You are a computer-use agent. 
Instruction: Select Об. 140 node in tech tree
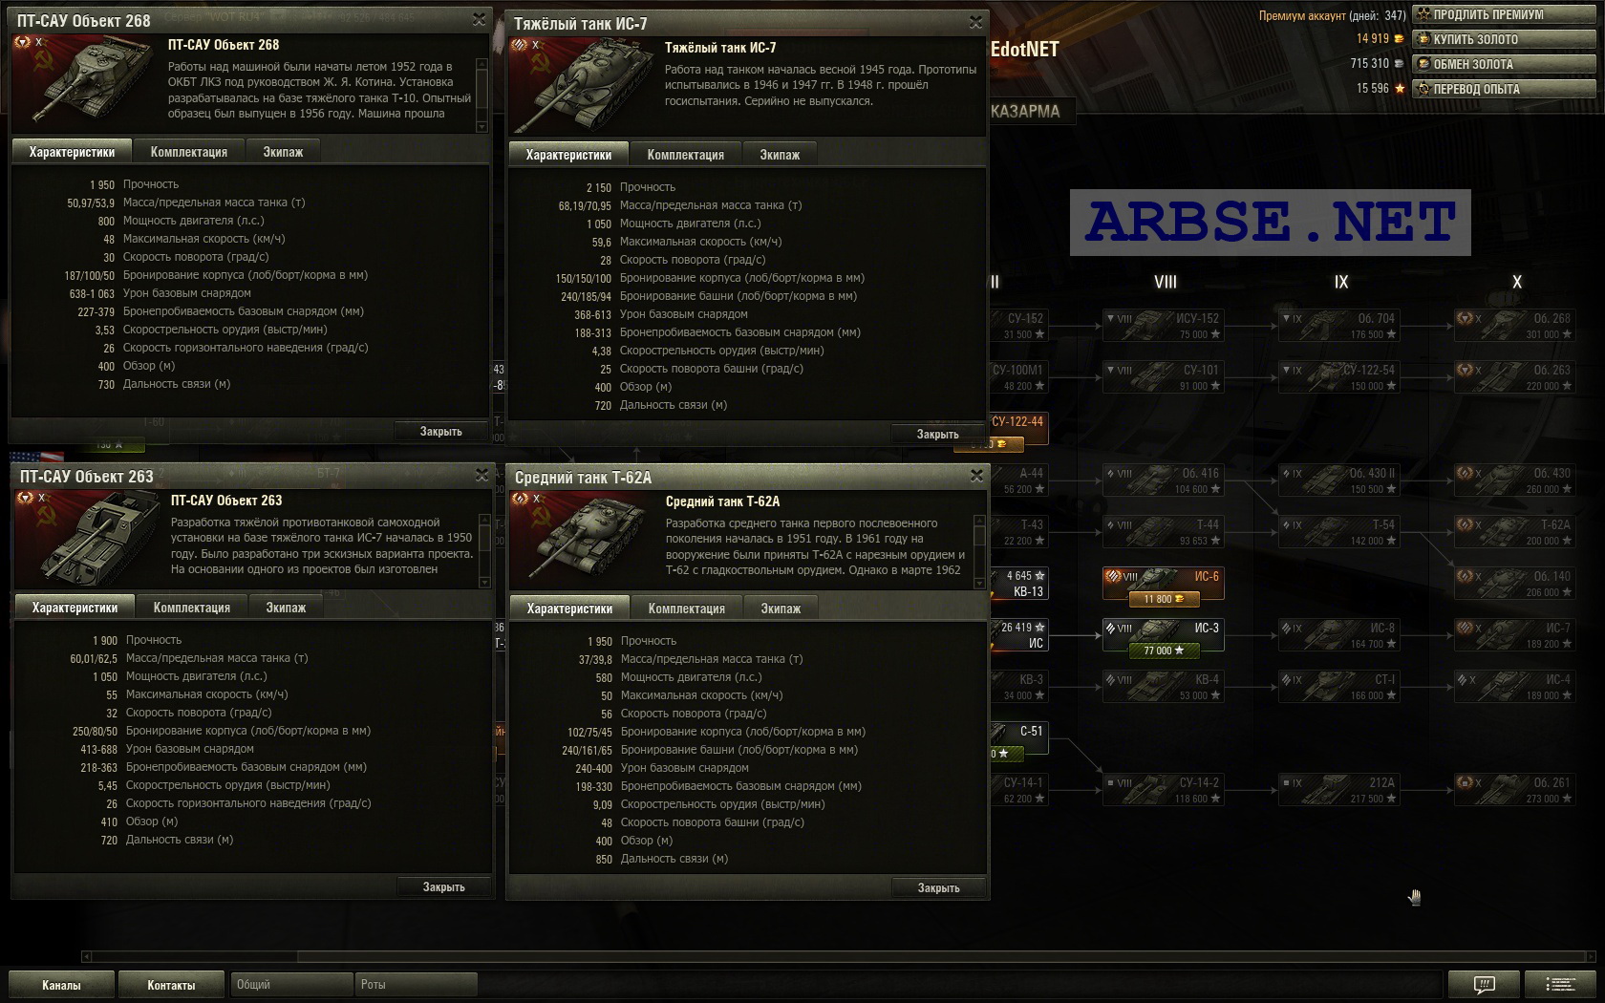click(x=1514, y=584)
